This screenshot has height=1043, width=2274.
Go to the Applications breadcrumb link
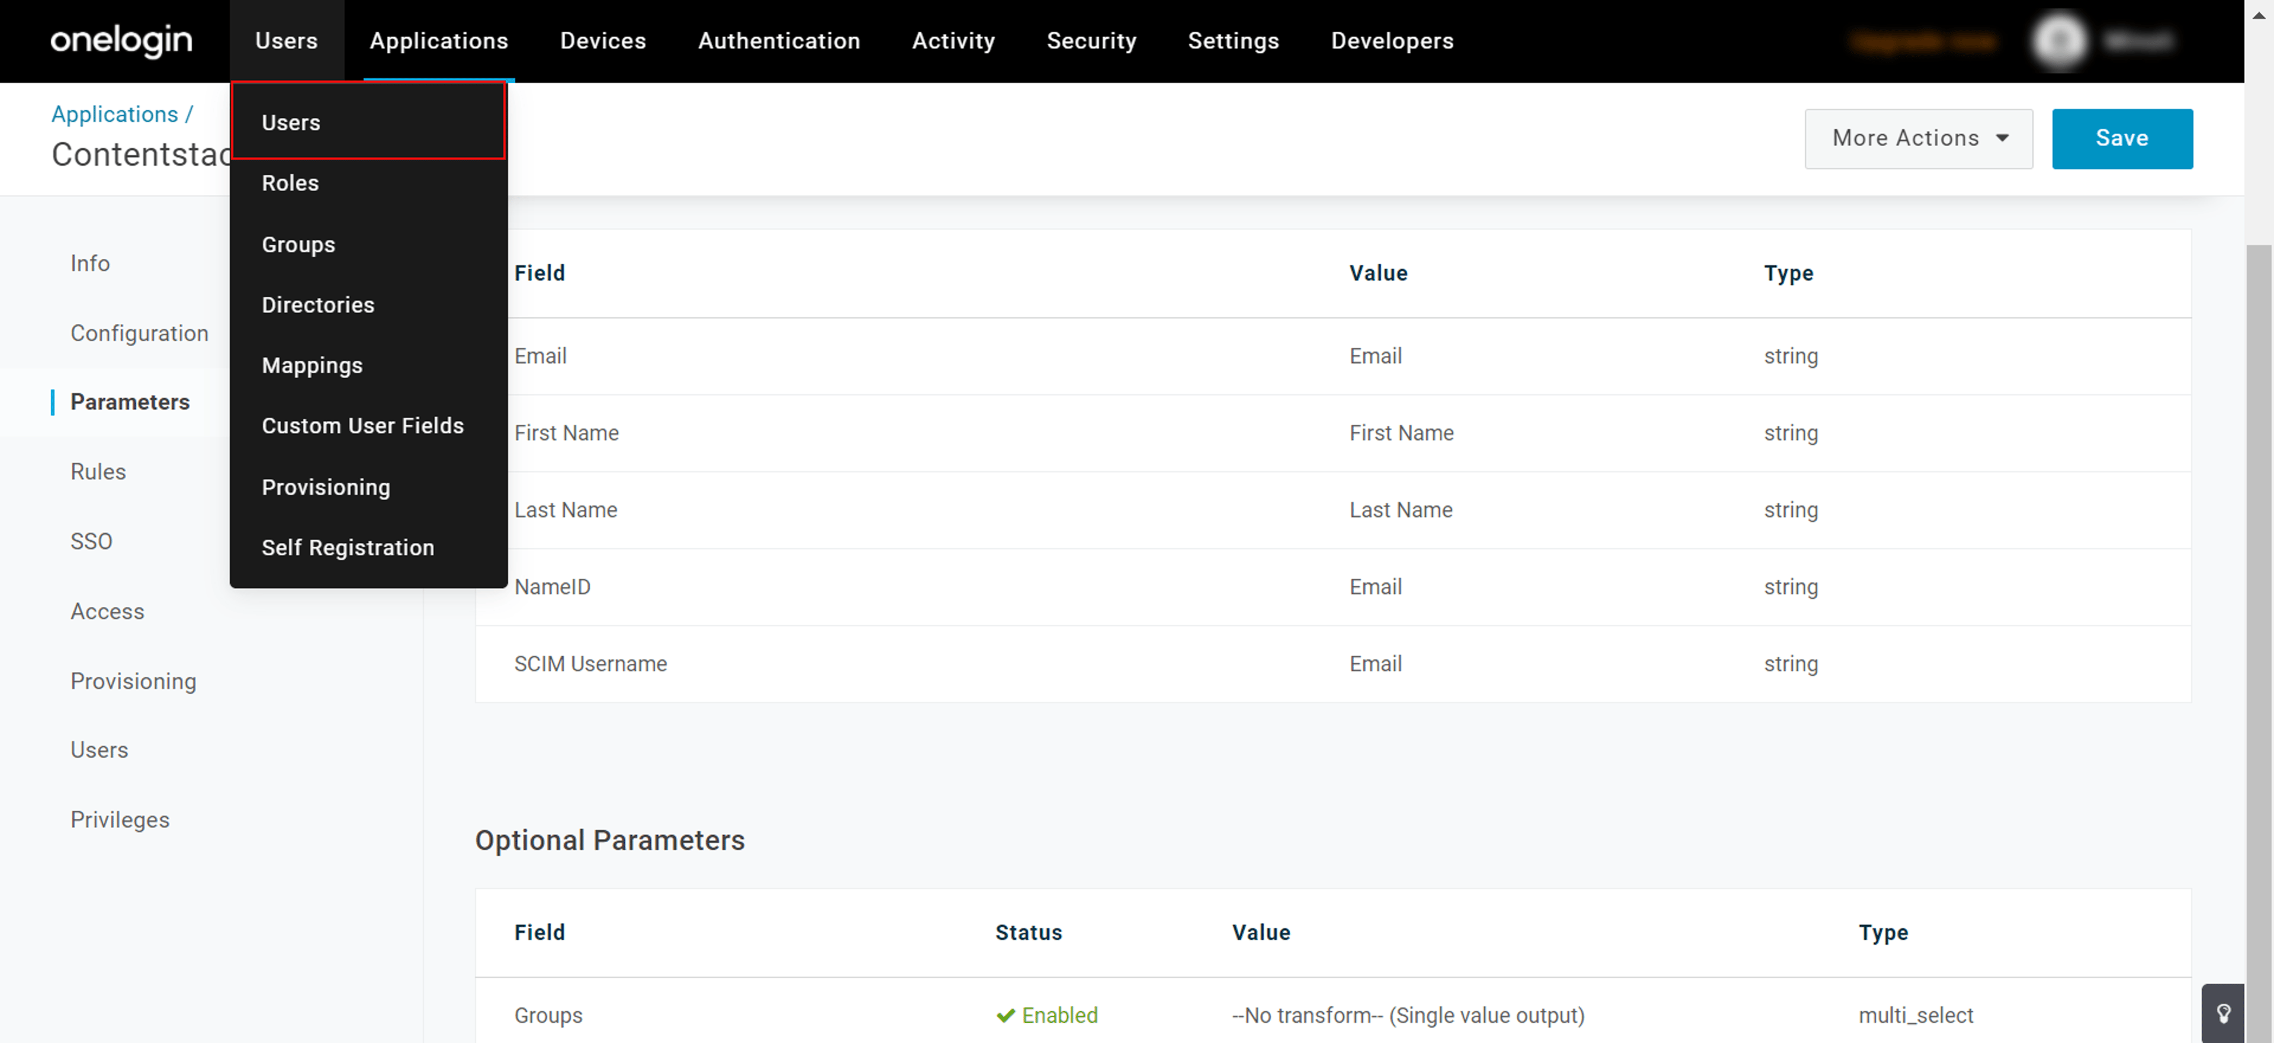click(115, 114)
